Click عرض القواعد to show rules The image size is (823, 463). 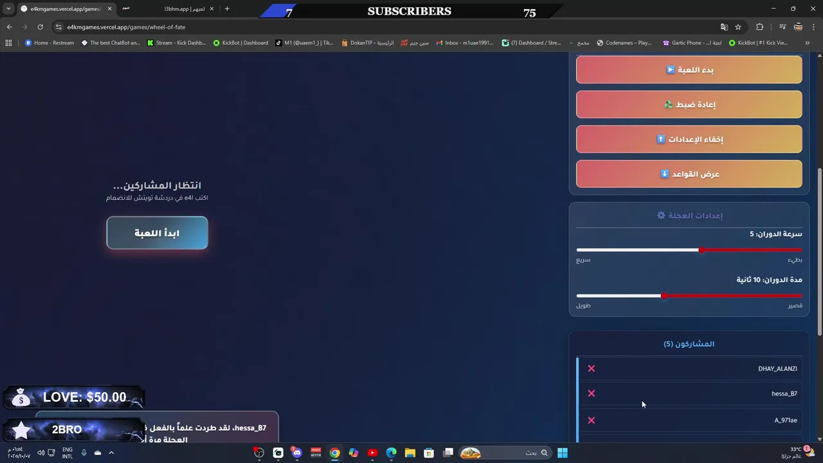(x=689, y=174)
